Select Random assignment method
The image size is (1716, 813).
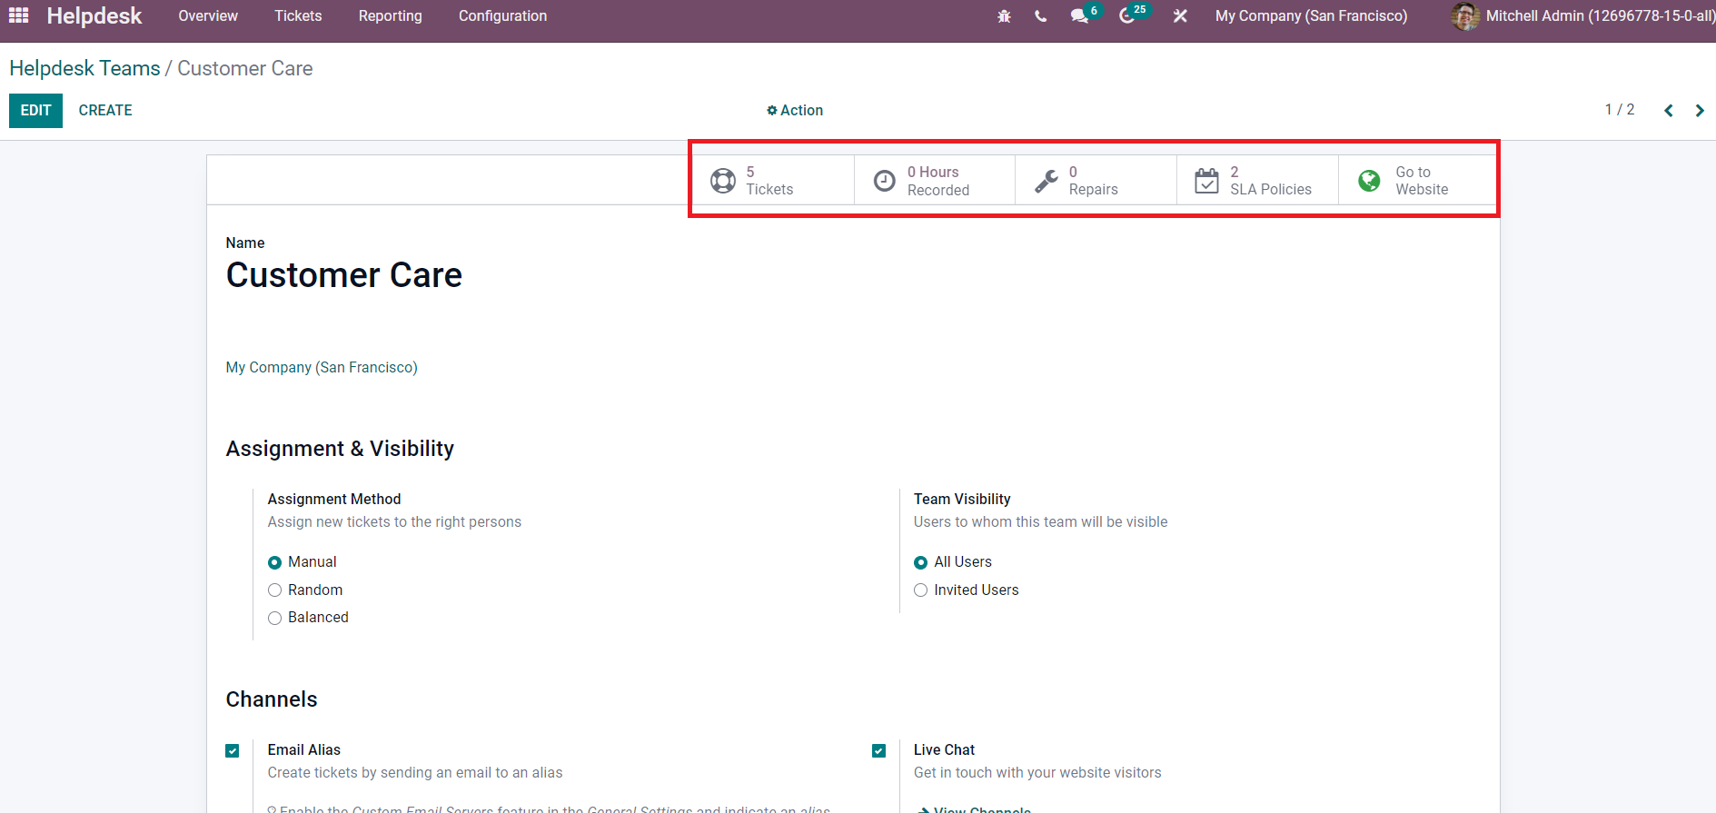point(274,590)
